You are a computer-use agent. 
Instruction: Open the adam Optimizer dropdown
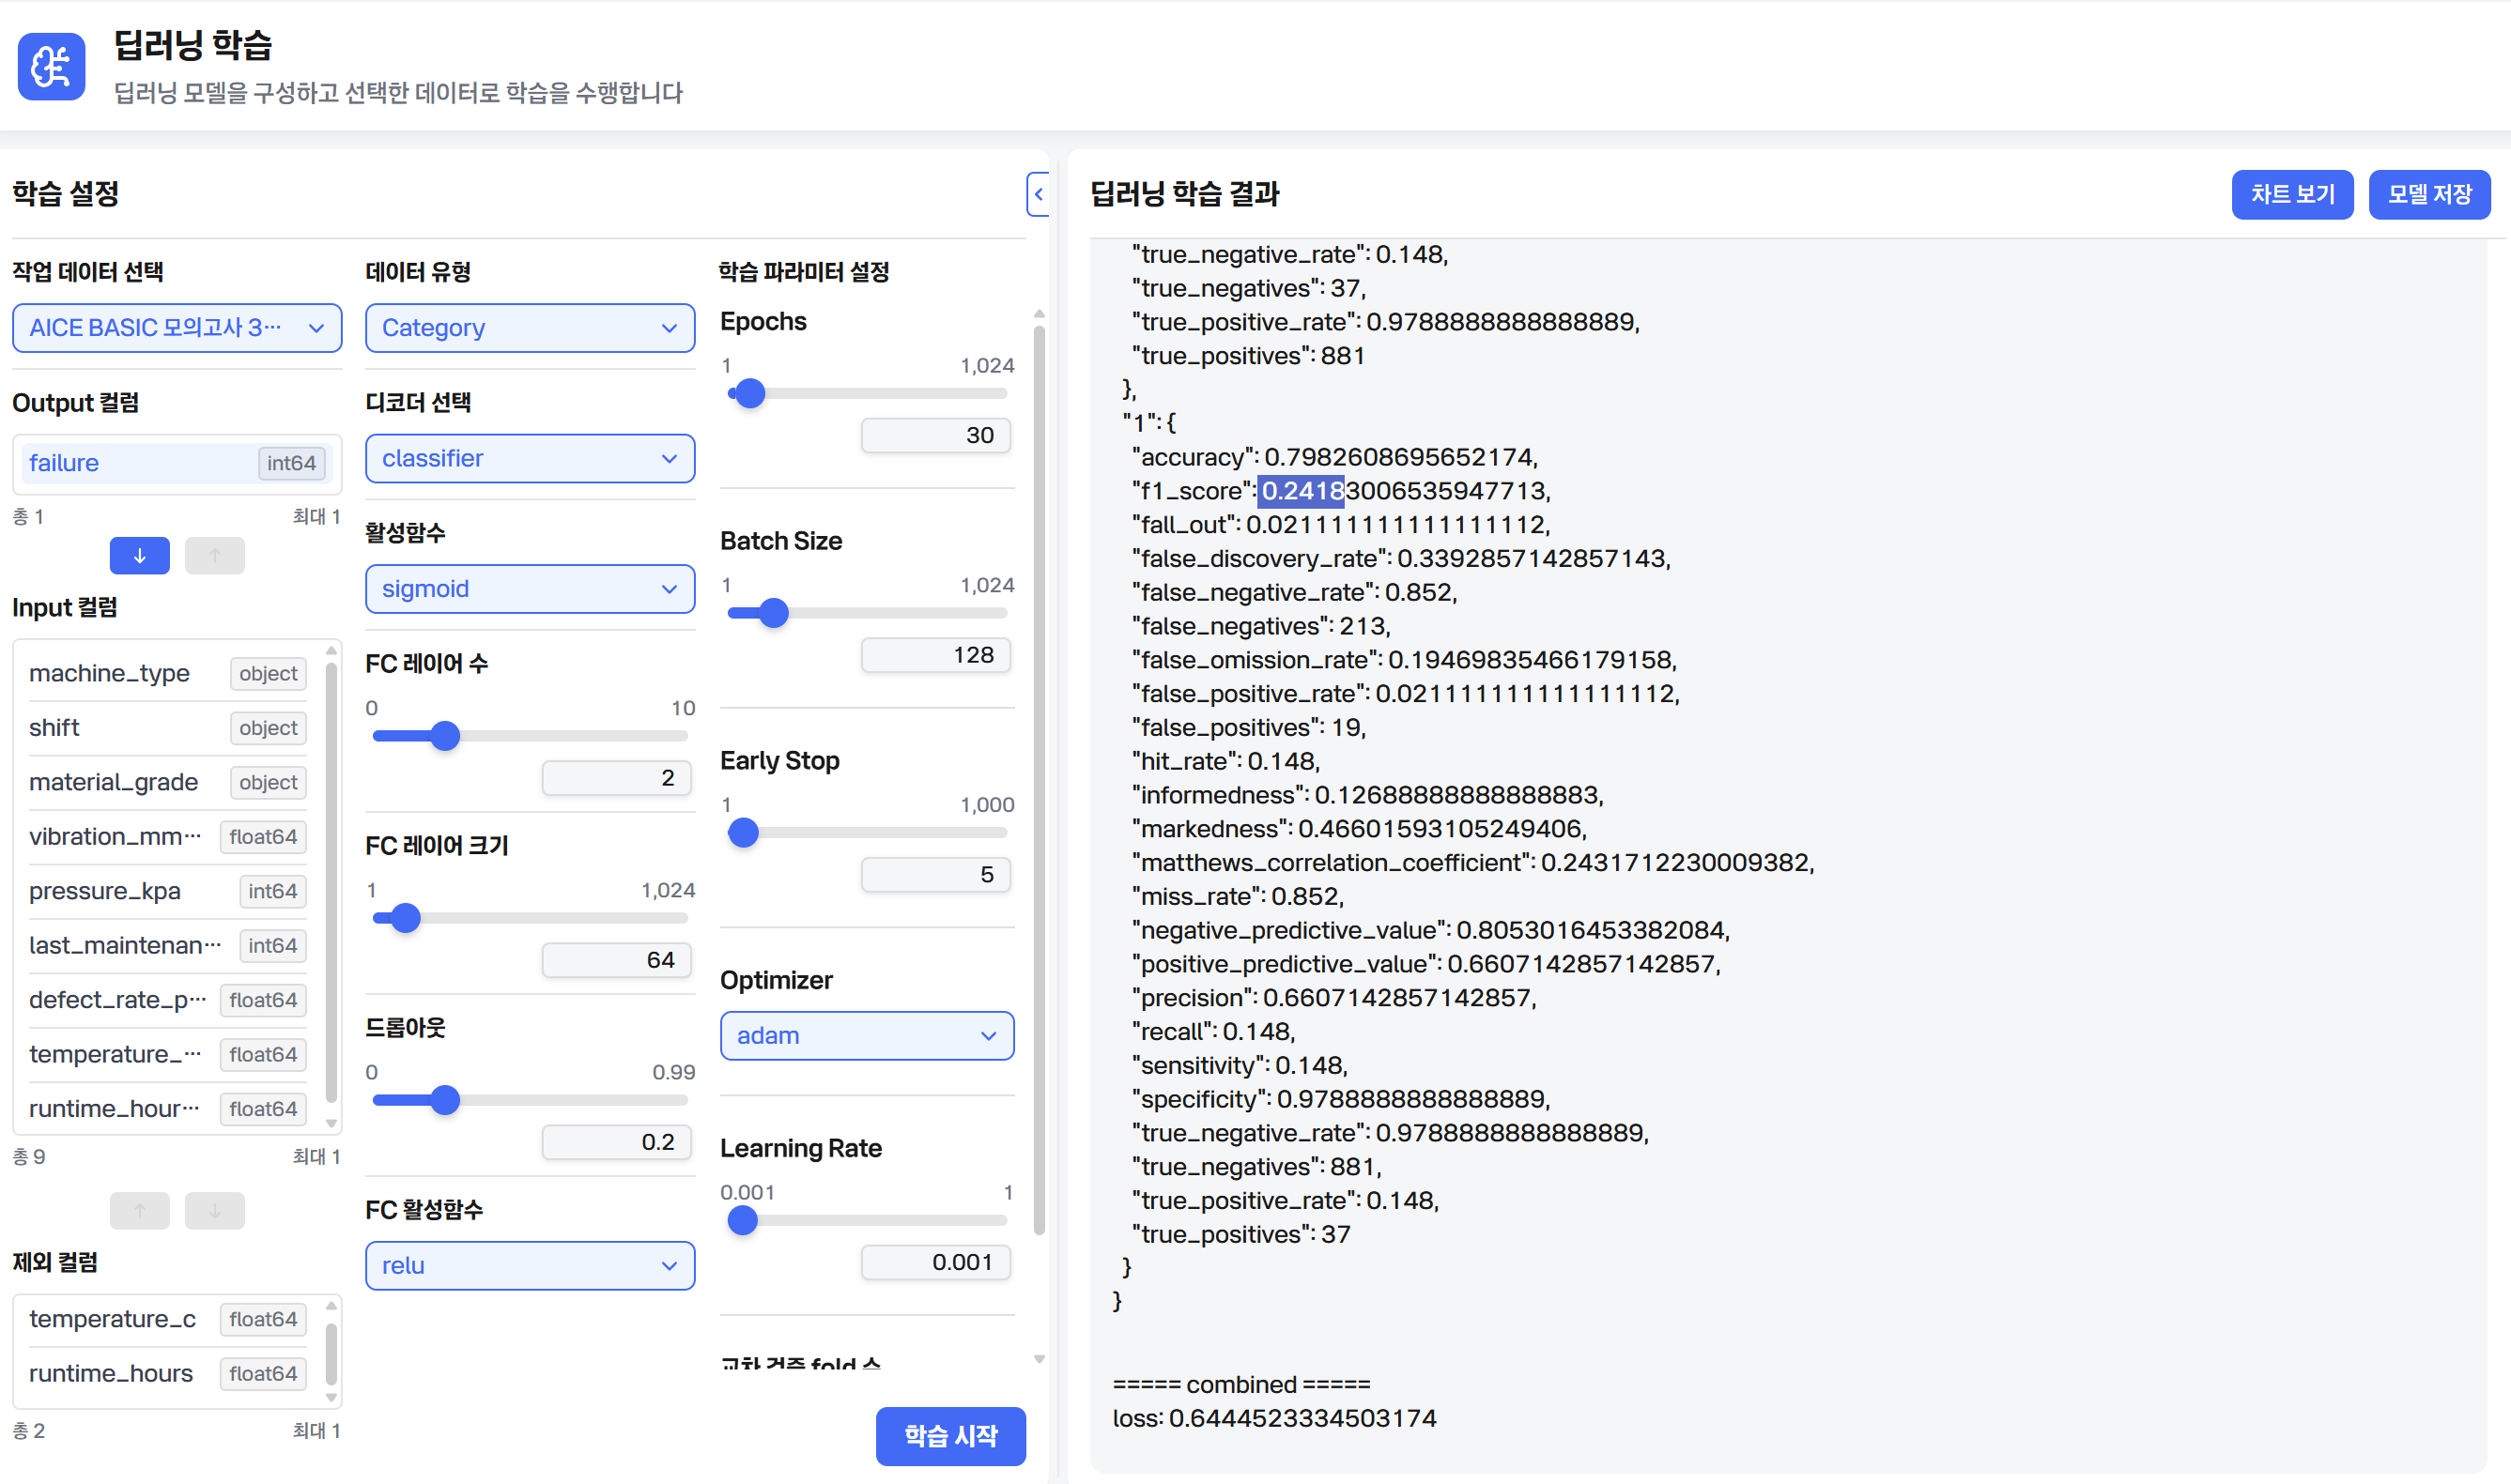(x=868, y=1035)
